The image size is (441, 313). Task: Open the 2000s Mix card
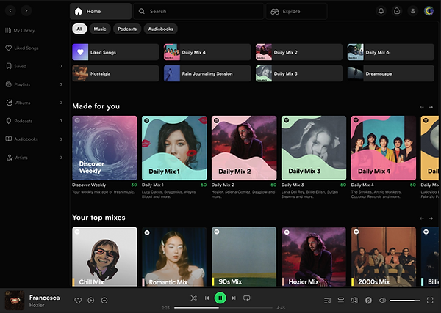pyautogui.click(x=384, y=257)
